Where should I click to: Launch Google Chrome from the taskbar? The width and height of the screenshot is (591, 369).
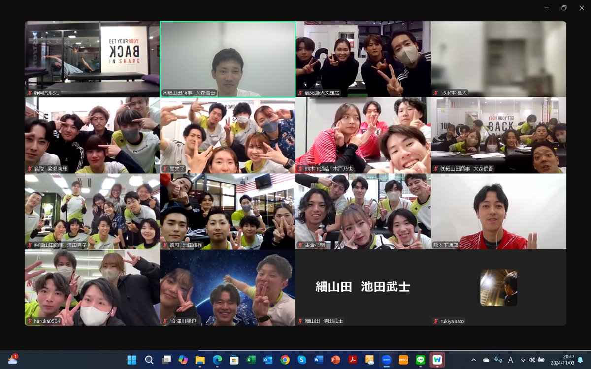click(285, 360)
